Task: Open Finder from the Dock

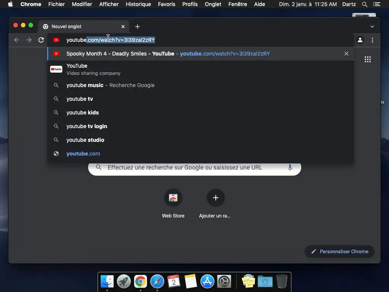Action: coord(107,281)
